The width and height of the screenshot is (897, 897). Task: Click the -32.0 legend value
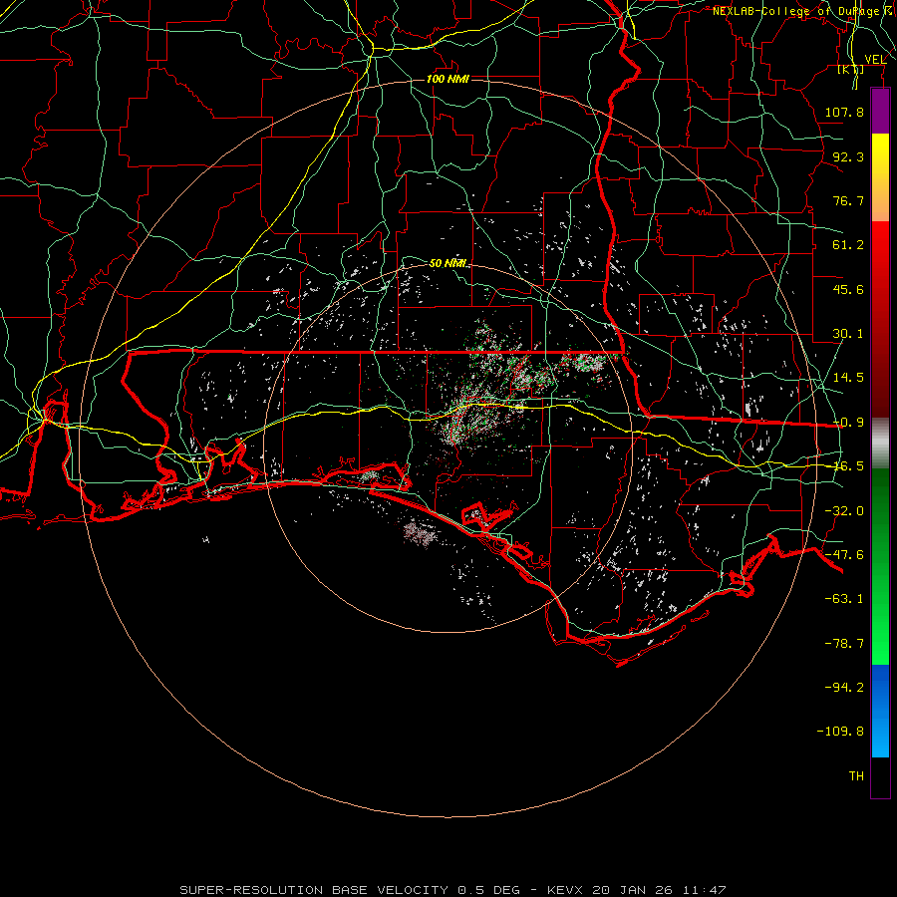(844, 511)
